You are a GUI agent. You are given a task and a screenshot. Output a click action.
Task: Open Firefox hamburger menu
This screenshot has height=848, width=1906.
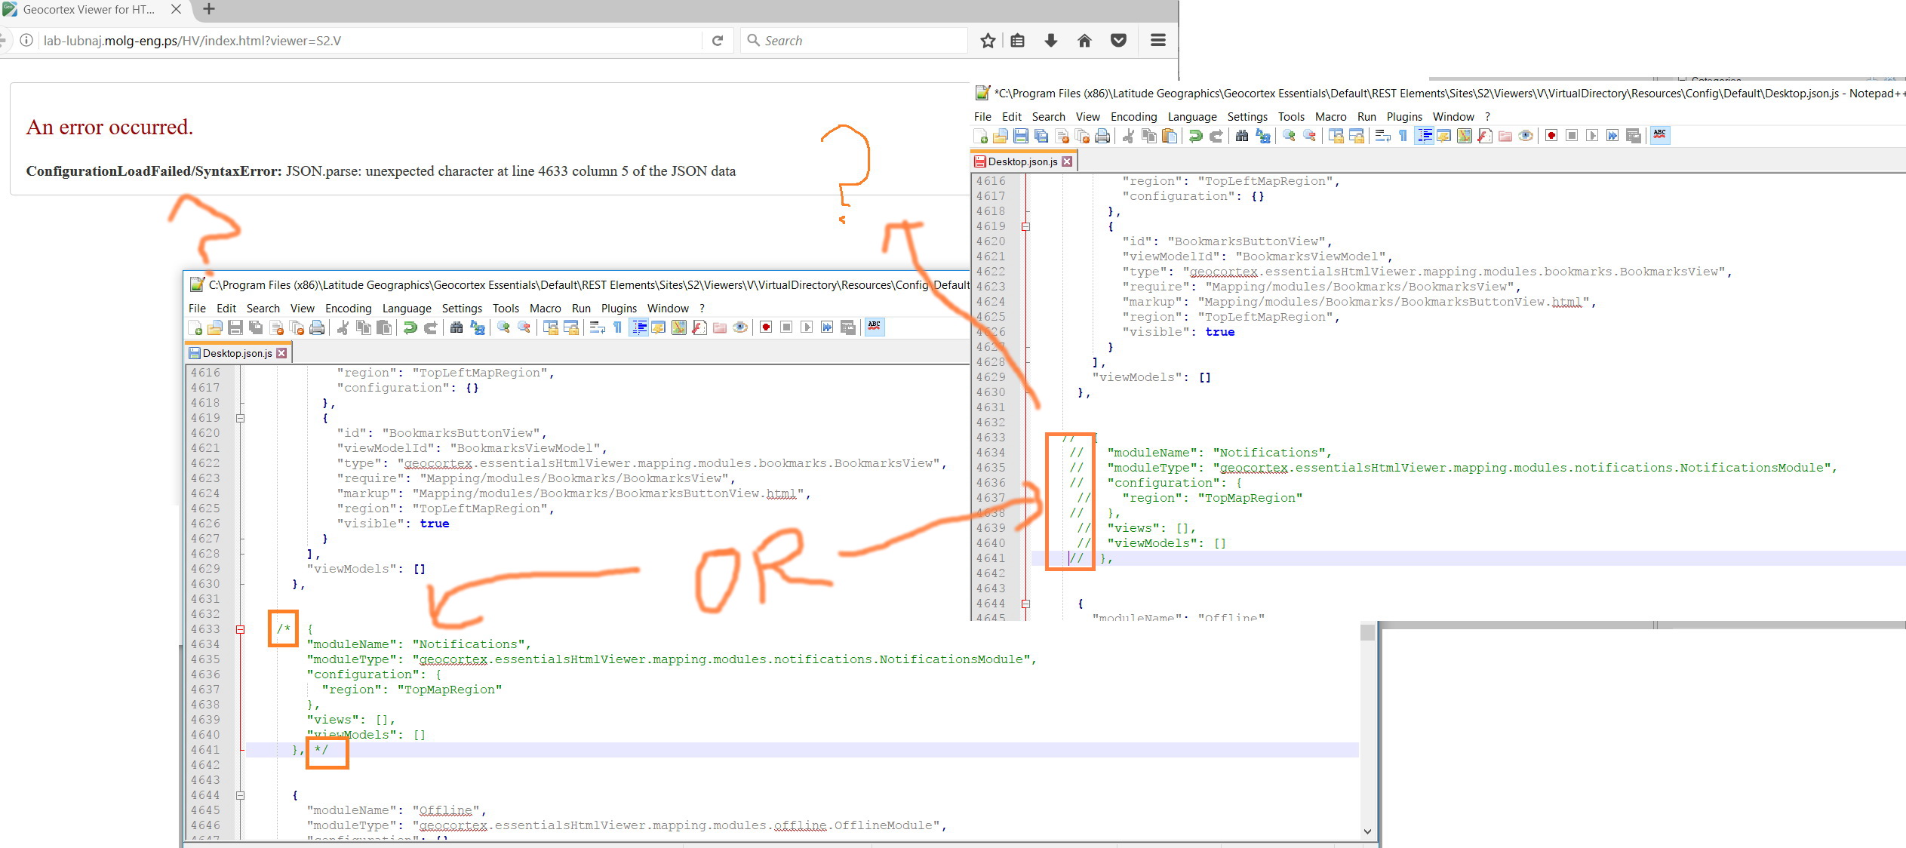point(1158,41)
